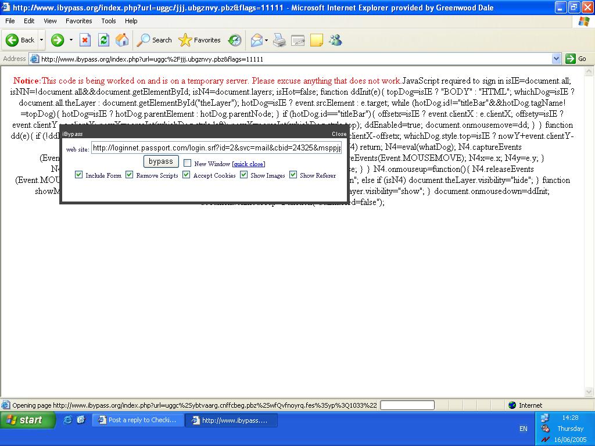Viewport: 595px width, 446px height.
Task: Open the Tools menu
Action: [109, 21]
